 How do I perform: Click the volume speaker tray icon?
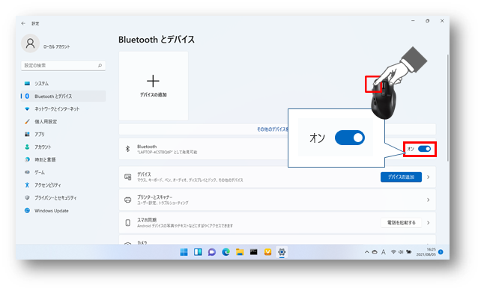tap(401, 252)
